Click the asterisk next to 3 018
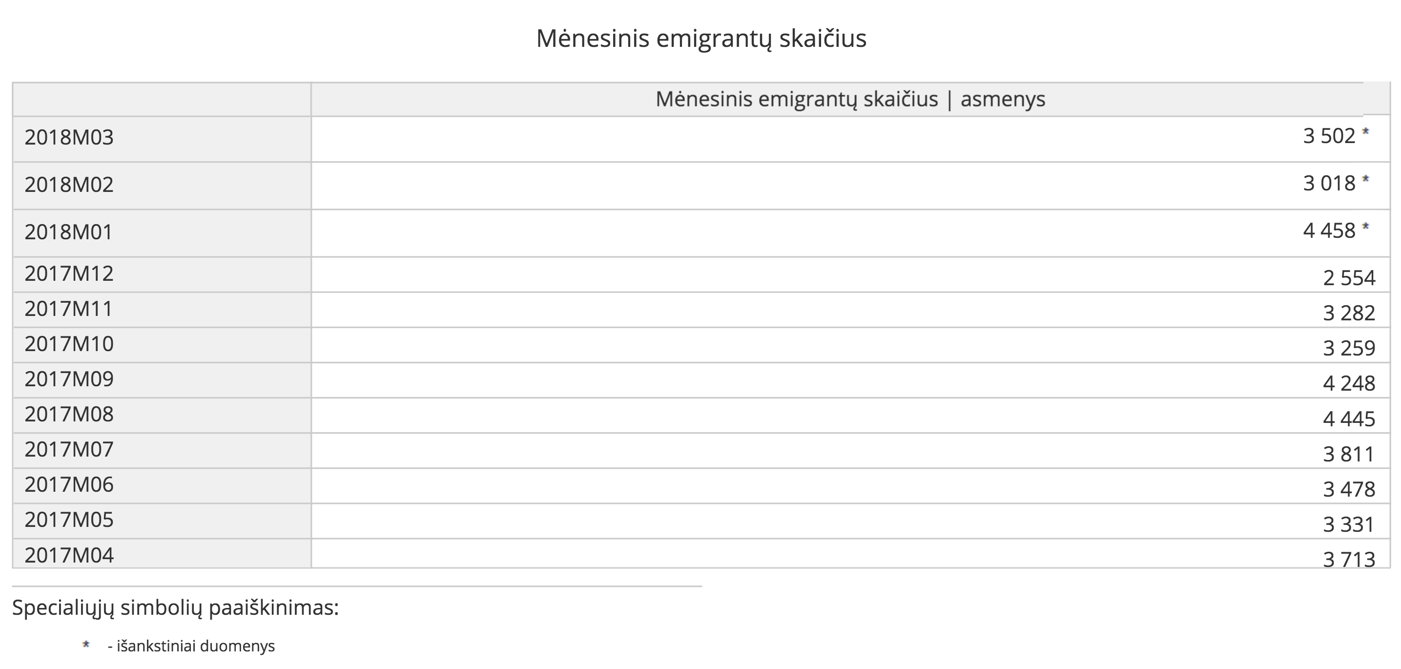1401x669 pixels. tap(1366, 179)
